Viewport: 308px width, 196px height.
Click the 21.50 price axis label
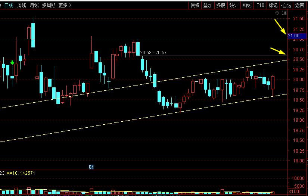[x=299, y=19]
